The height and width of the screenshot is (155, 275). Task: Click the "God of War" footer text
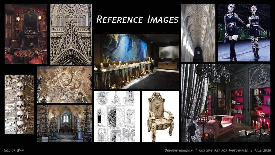point(14,150)
